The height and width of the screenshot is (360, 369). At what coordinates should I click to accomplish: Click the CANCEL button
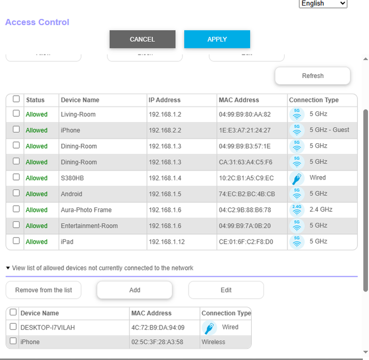pos(142,40)
